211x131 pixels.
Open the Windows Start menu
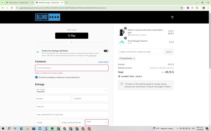click(x=3, y=129)
